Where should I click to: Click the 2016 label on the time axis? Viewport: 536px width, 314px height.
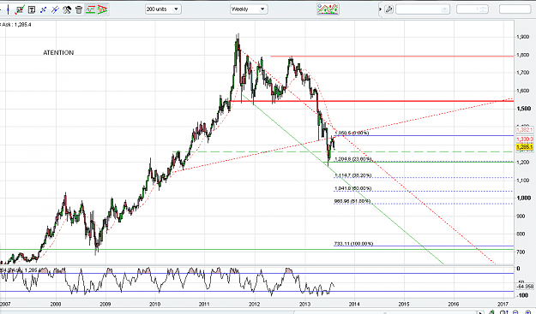pyautogui.click(x=454, y=304)
